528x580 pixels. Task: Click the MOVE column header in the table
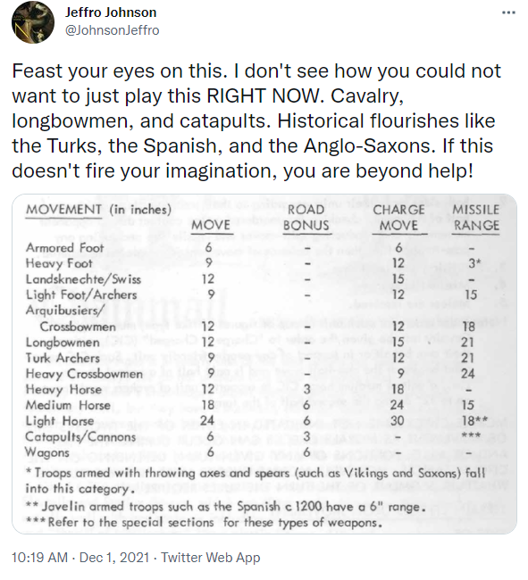(211, 225)
